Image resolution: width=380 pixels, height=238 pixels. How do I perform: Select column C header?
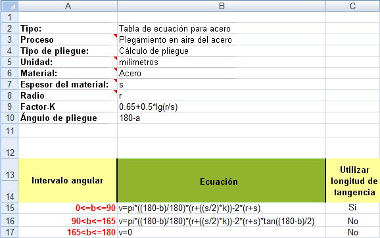coord(353,6)
